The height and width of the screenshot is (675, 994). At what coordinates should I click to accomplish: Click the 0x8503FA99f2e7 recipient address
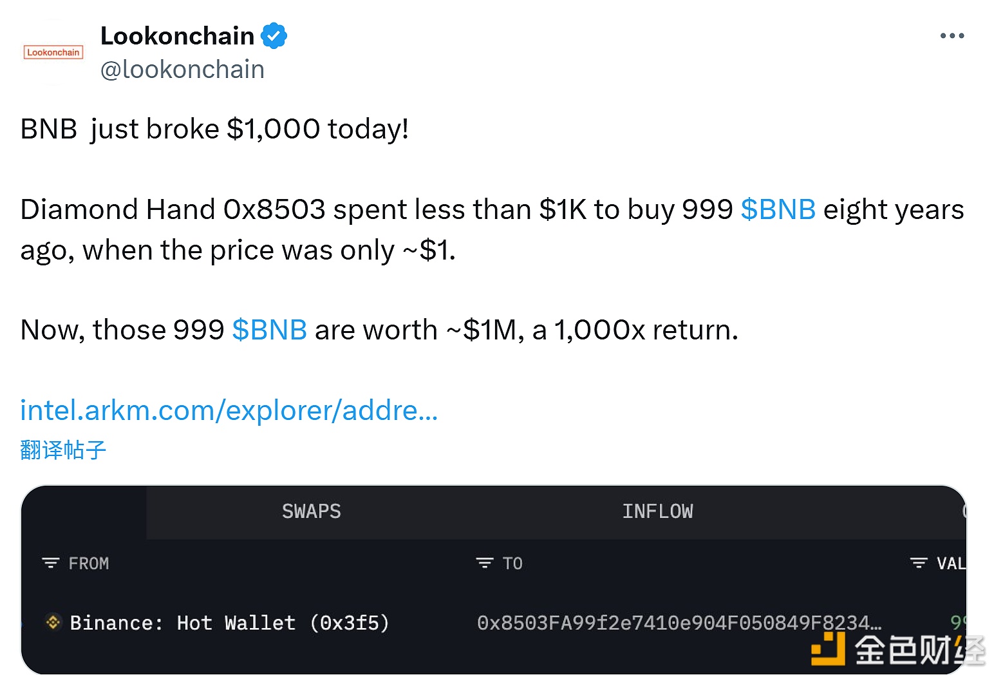point(679,623)
